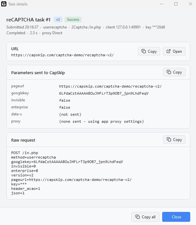Viewport: 196px width, 225px height.
Task: Click the data-s parameter label
Action: pyautogui.click(x=17, y=114)
